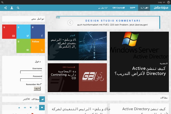Select the eye views tab icon
Screen dimensions: 171x114
[x=25, y=108]
